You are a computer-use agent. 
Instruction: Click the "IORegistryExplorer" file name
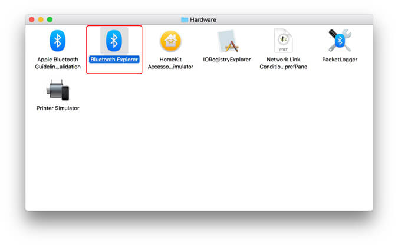click(227, 60)
